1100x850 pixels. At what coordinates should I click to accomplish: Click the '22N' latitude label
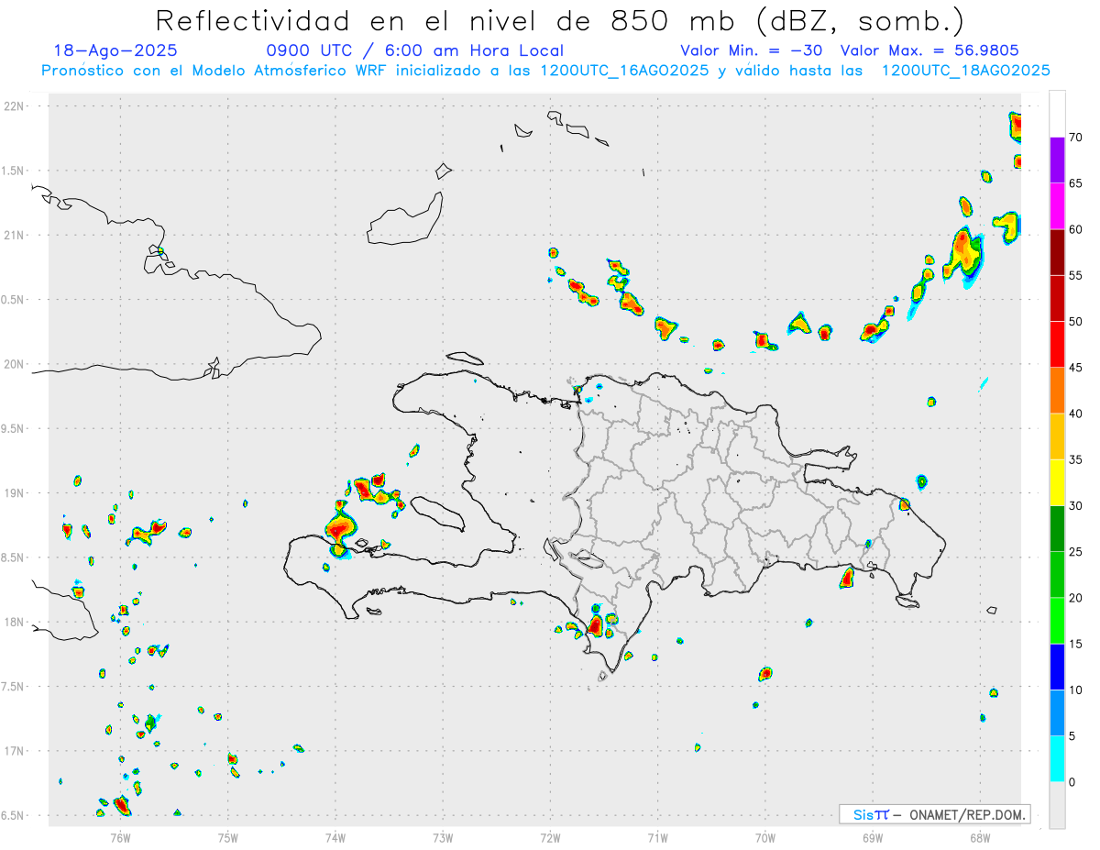pos(15,105)
